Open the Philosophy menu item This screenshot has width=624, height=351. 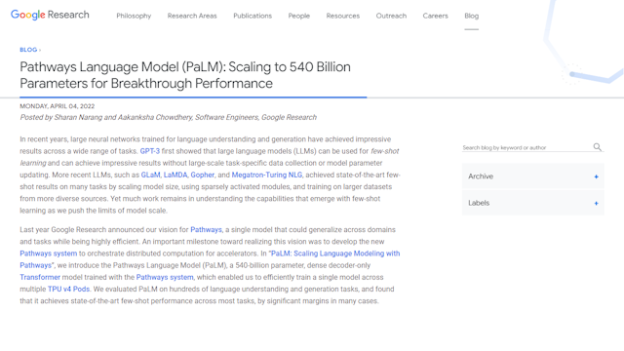click(x=134, y=16)
